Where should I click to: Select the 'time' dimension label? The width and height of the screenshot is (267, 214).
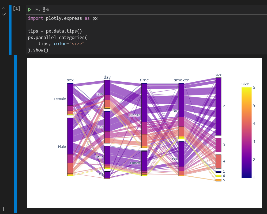(x=144, y=80)
